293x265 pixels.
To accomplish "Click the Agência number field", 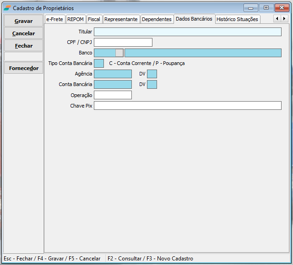I will [113, 74].
